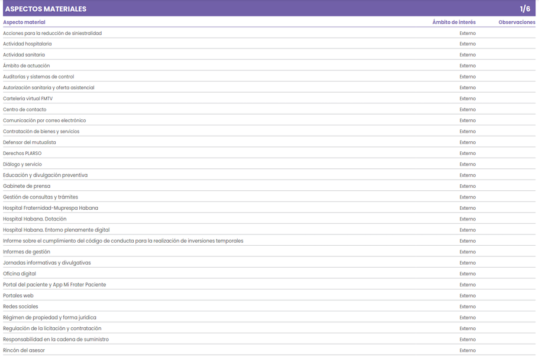Click 'Externo' value for Actividad hospitalaria

pyautogui.click(x=467, y=44)
